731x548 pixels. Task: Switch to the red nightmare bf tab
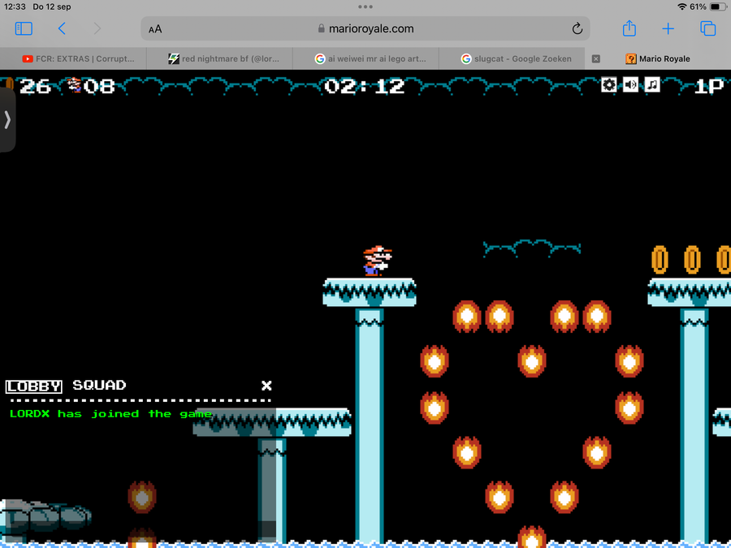(x=224, y=58)
